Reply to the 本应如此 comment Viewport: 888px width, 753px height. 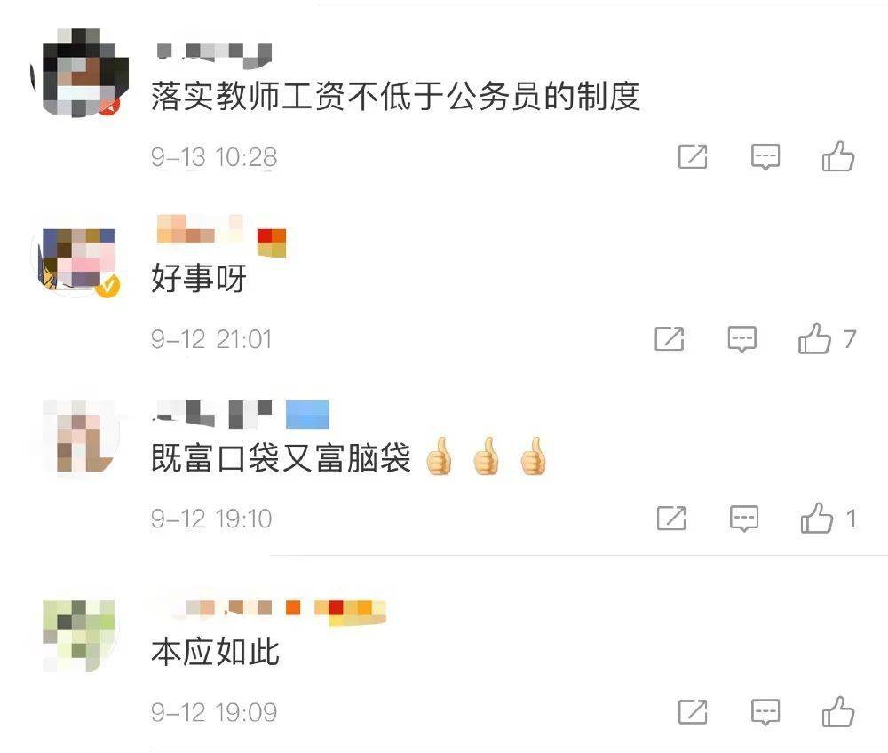765,712
